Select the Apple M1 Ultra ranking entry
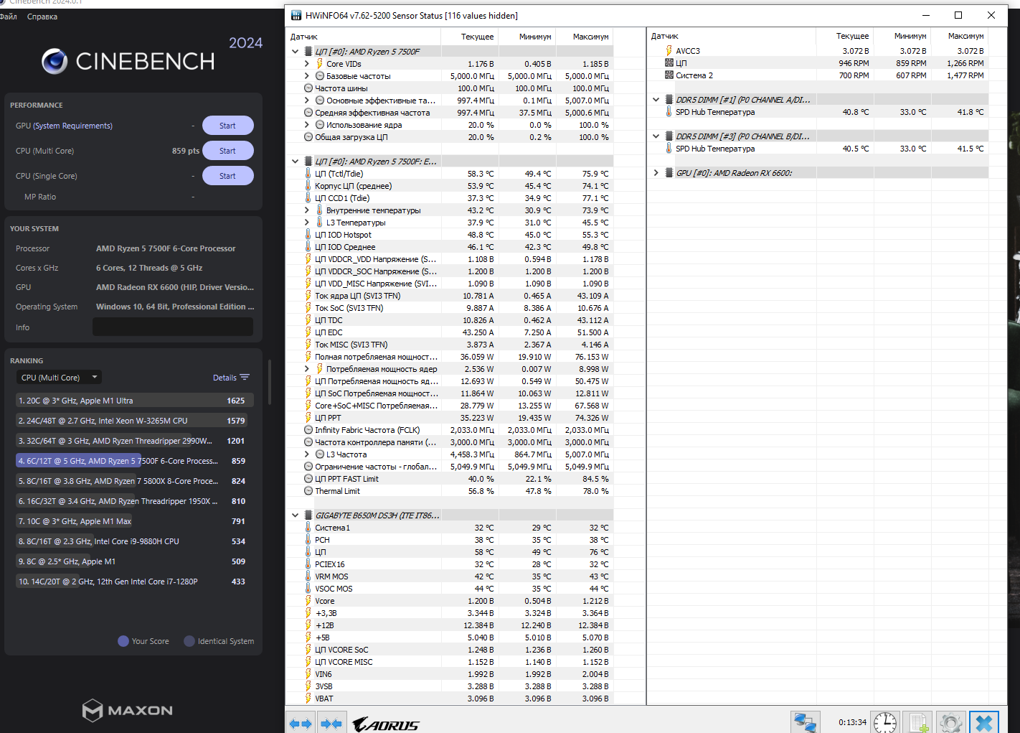This screenshot has width=1020, height=733. coord(133,401)
